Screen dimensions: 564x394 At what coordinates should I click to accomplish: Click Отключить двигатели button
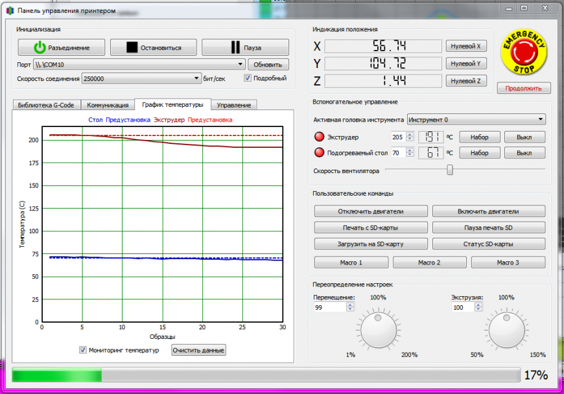tap(371, 211)
